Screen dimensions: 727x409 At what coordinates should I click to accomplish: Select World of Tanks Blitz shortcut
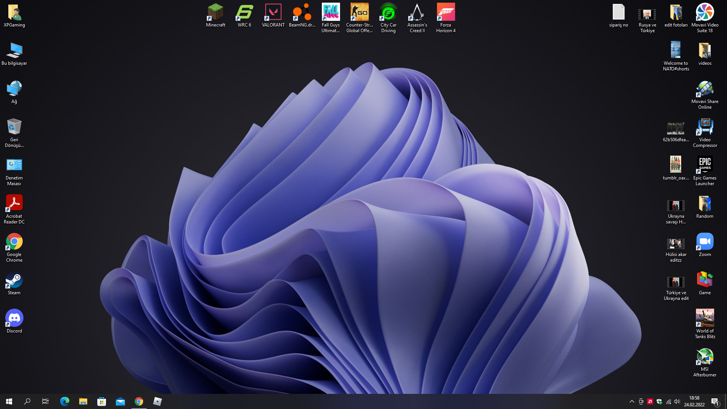pos(705,325)
